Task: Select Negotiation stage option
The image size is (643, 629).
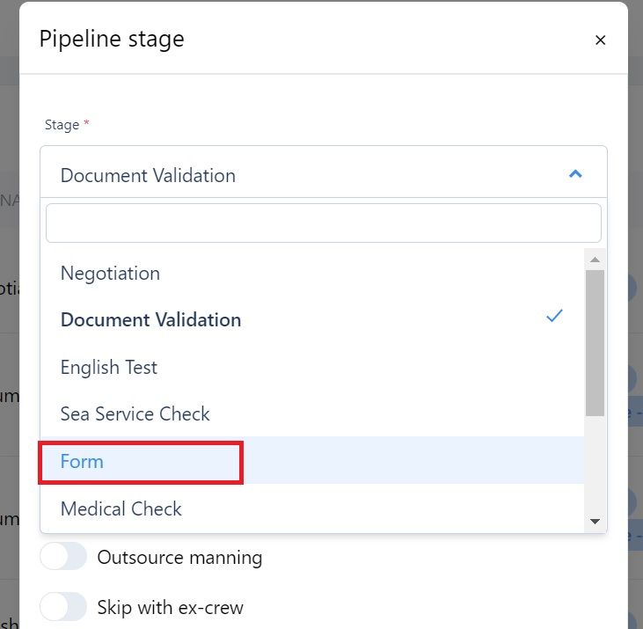Action: pos(312,273)
